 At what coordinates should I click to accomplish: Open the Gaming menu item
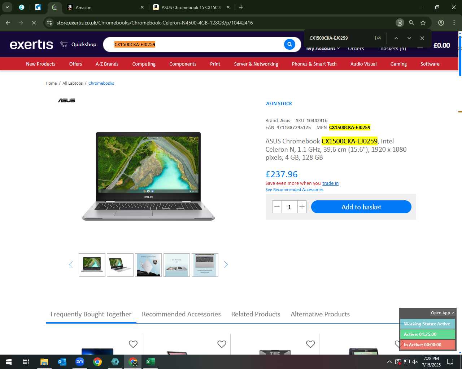point(398,64)
